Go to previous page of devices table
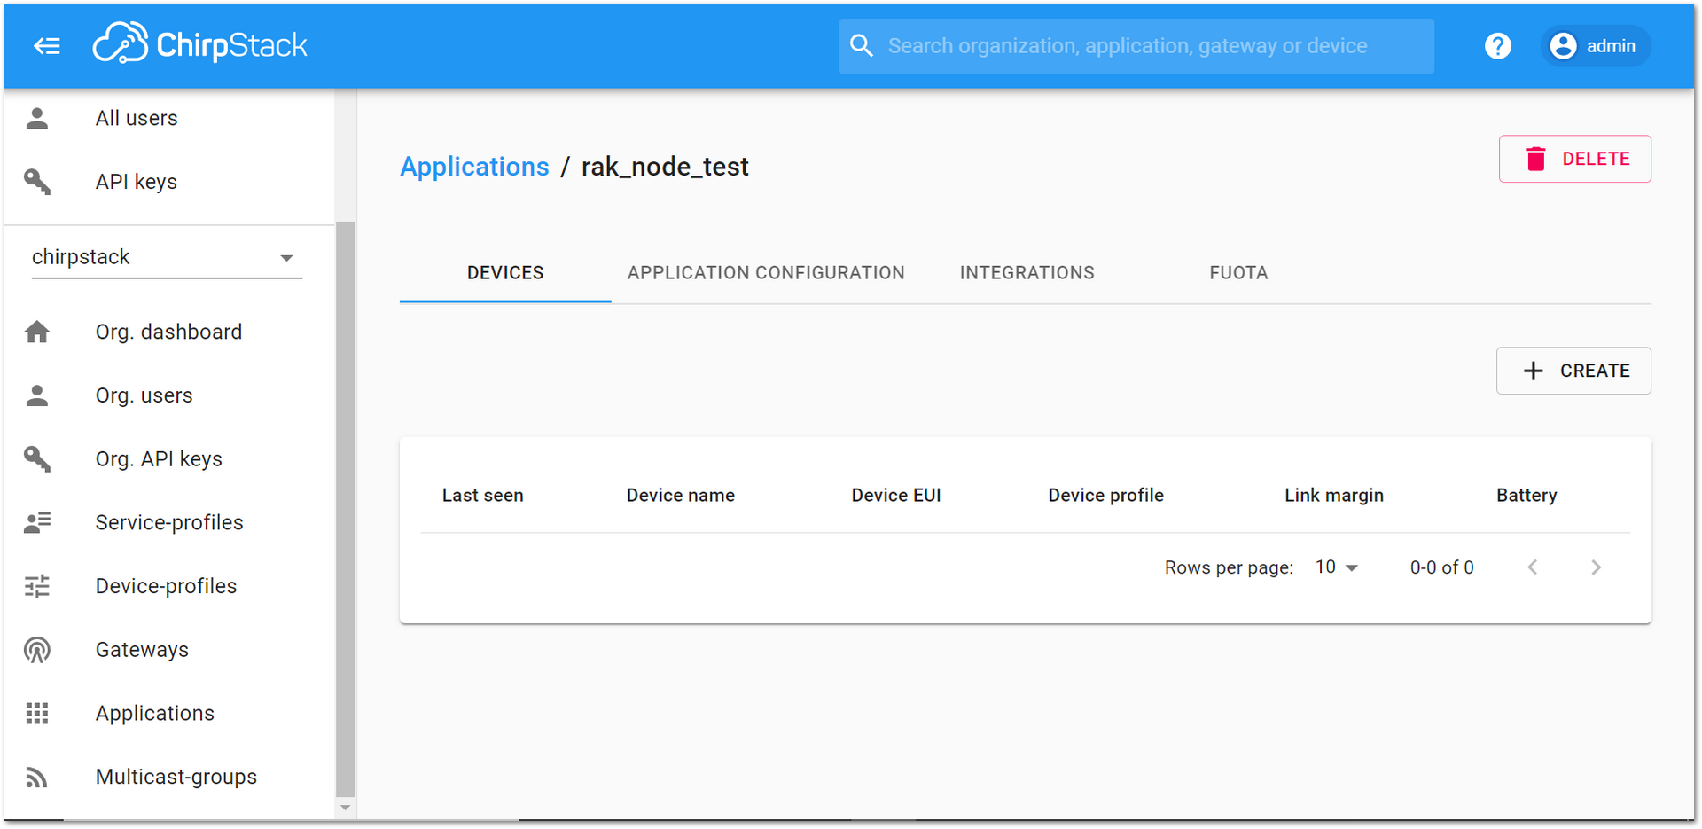Viewport: 1702px width, 829px height. tap(1532, 567)
